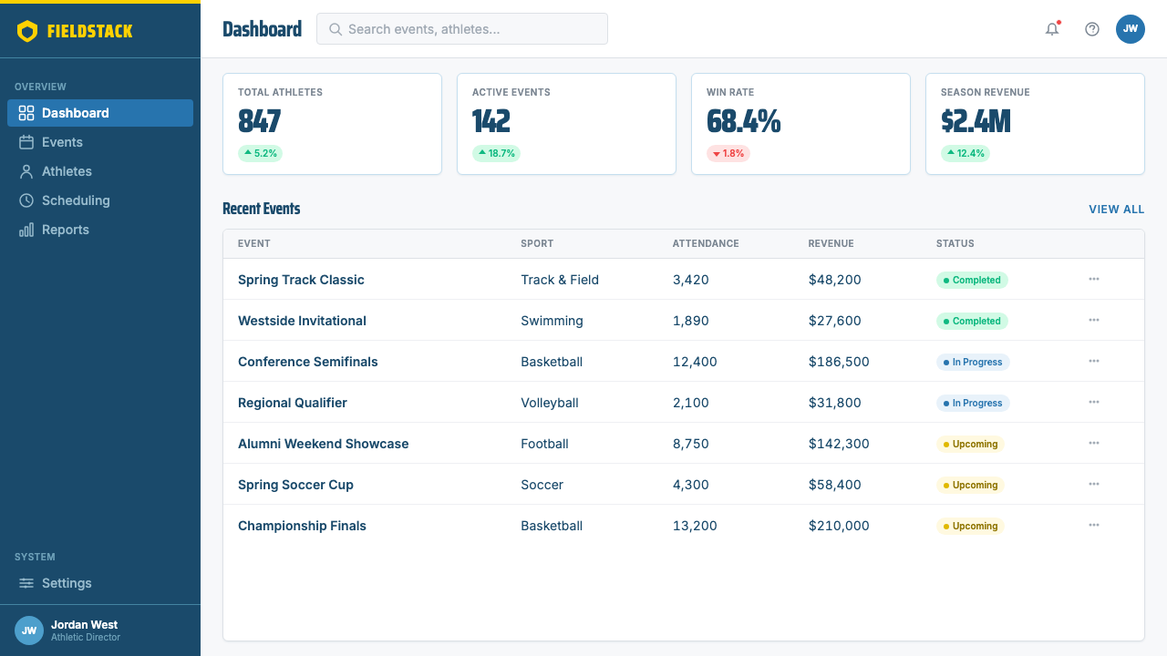Focus the search events and athletes field
Viewport: 1167px width, 656px height.
(462, 29)
